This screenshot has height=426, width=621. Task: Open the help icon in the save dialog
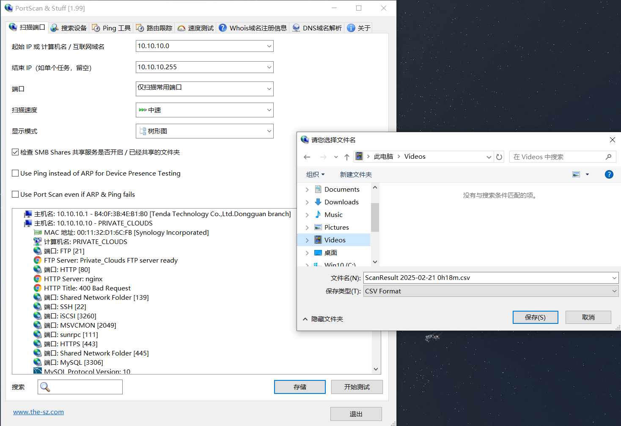tap(609, 174)
